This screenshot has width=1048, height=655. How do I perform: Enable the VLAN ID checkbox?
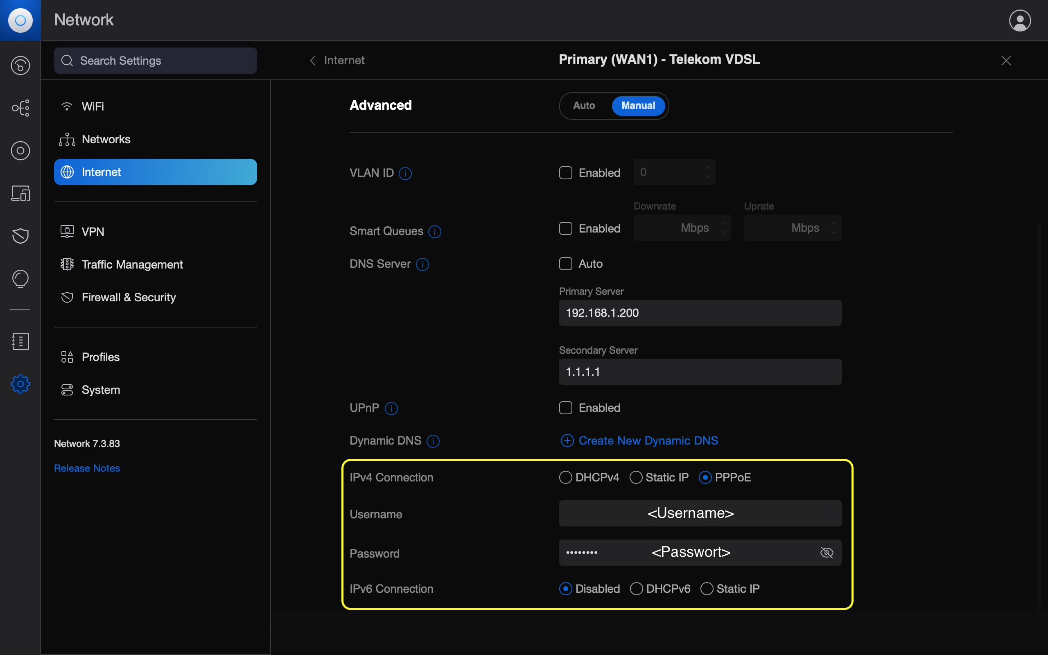pyautogui.click(x=566, y=173)
